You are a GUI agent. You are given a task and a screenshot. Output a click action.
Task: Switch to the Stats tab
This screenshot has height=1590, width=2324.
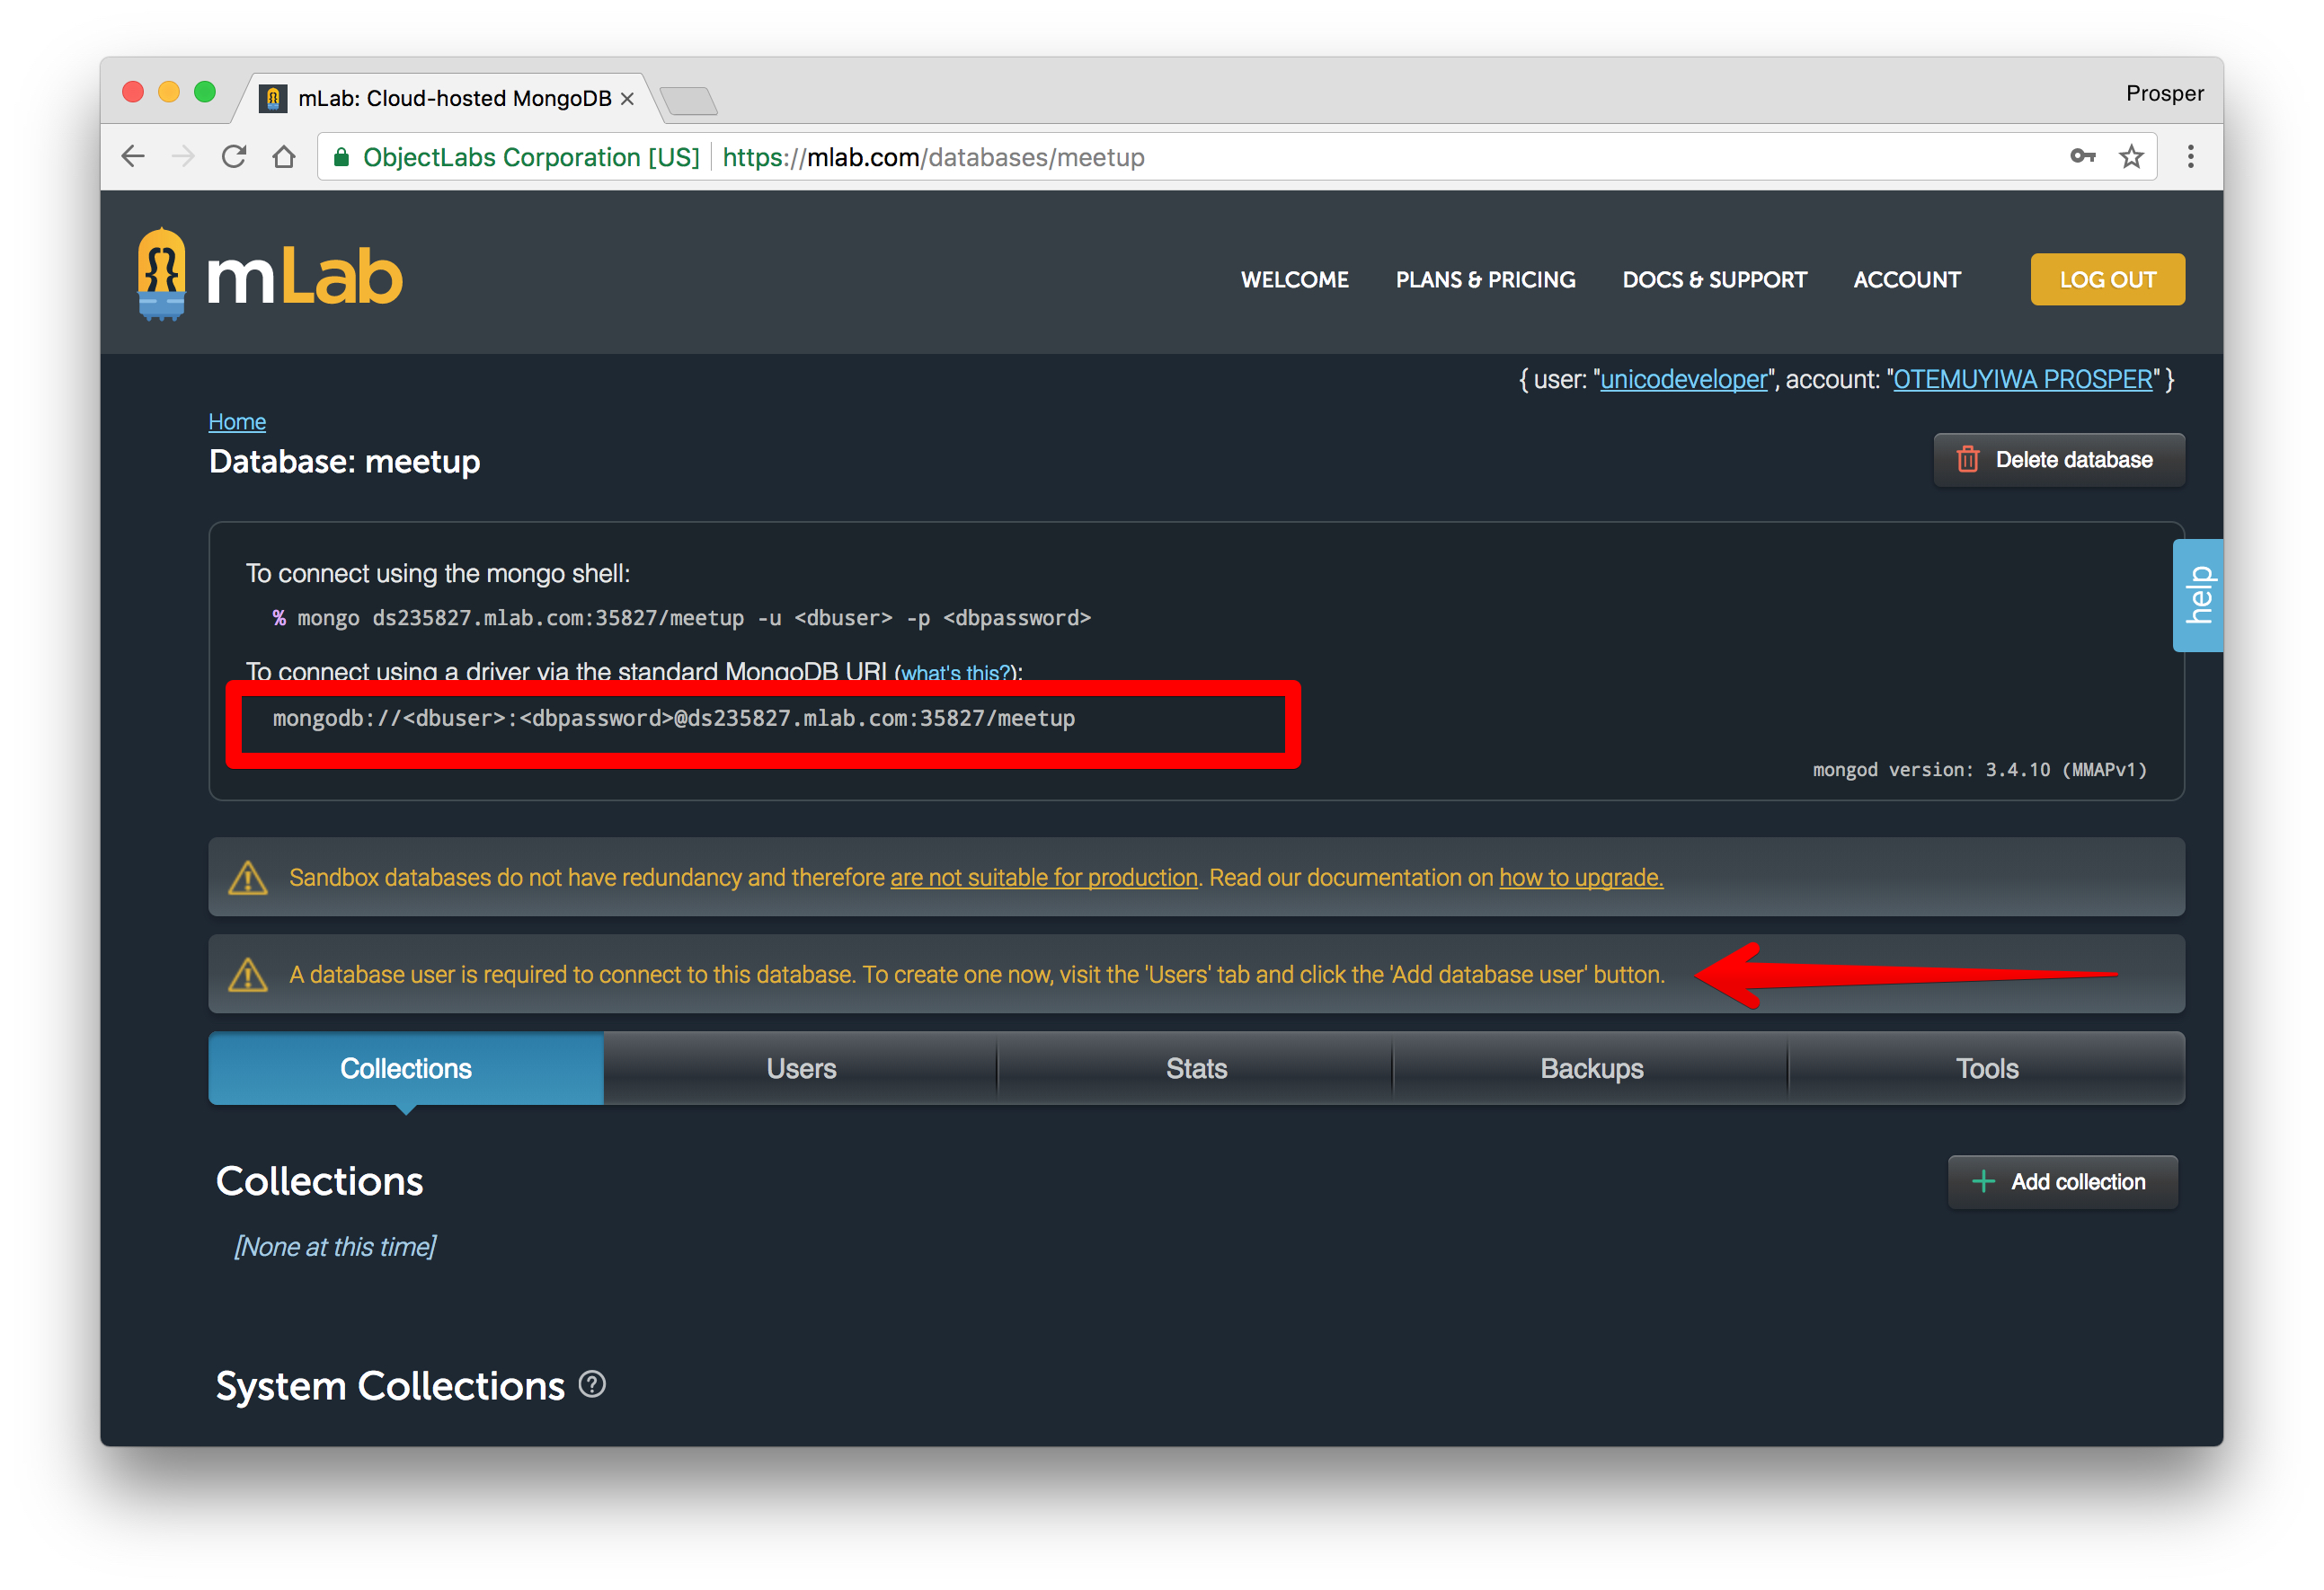(x=1196, y=1068)
